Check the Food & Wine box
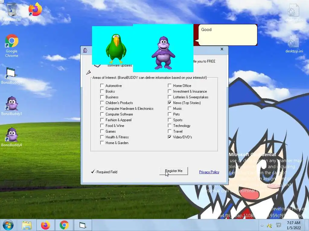Image resolution: width=309 pixels, height=231 pixels. 102,125
